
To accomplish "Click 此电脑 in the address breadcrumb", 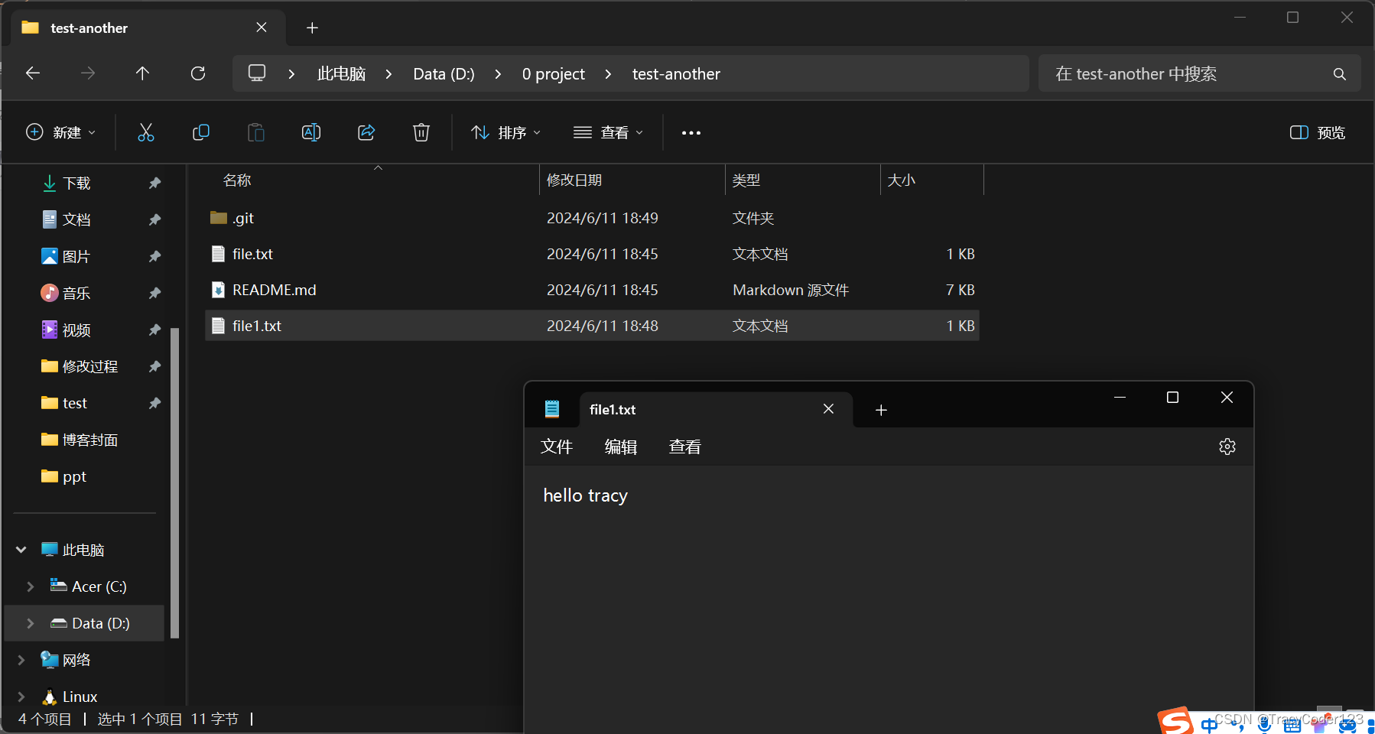I will (341, 74).
